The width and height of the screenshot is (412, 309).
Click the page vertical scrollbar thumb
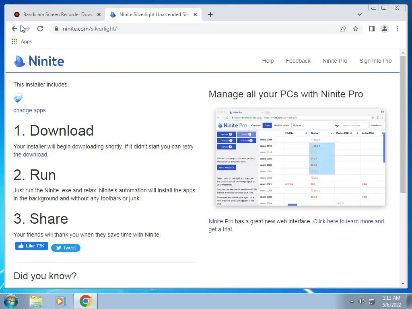point(403,124)
